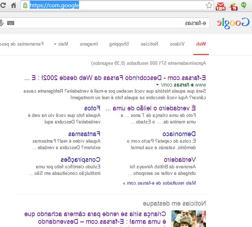Open the mirrored Ferramentas de pesquisa option

(x=22, y=44)
